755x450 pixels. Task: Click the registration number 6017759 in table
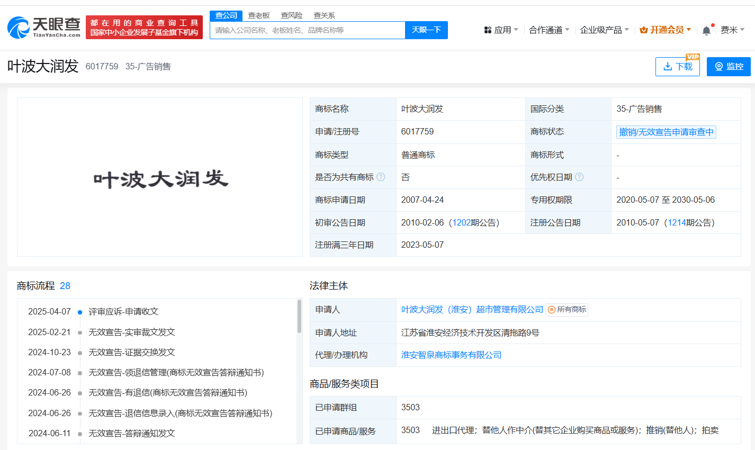coord(417,132)
